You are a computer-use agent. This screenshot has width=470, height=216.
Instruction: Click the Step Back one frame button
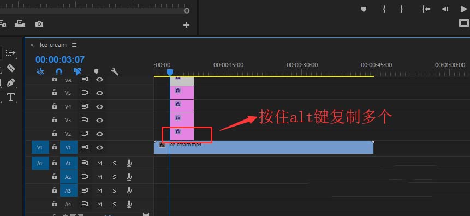tap(445, 9)
